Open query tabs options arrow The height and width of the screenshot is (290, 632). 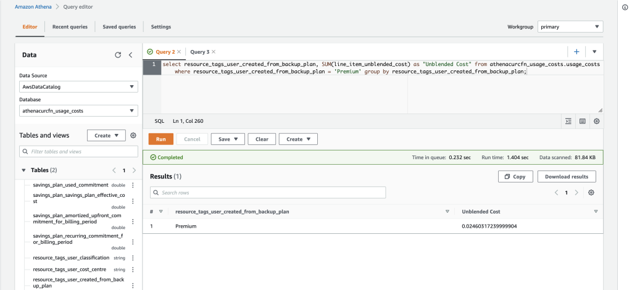click(x=594, y=52)
